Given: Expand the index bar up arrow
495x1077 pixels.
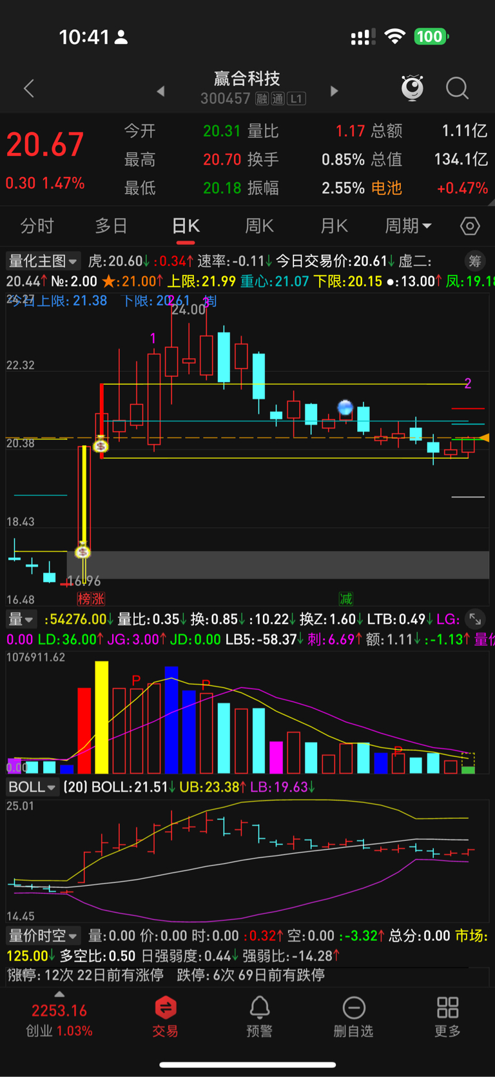Looking at the screenshot, I should click(59, 994).
